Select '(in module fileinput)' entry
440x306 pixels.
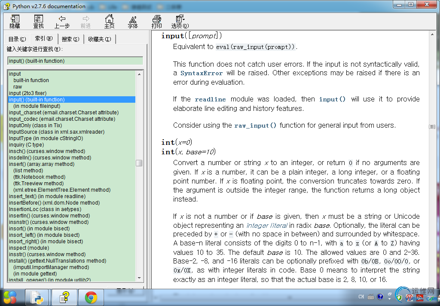click(x=37, y=106)
